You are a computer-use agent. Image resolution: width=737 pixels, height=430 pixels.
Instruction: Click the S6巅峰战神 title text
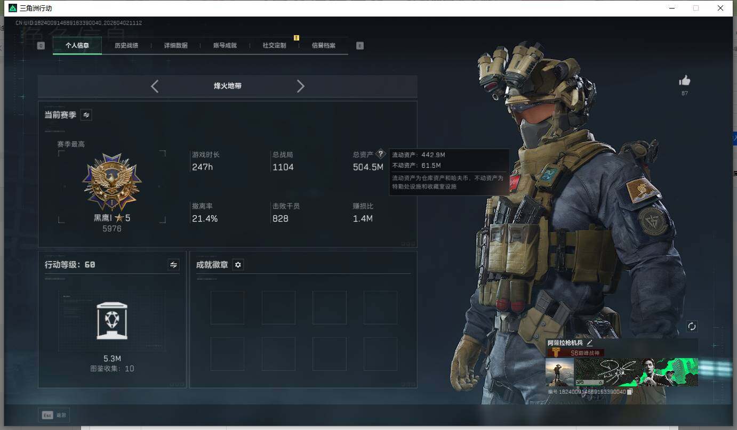(585, 353)
